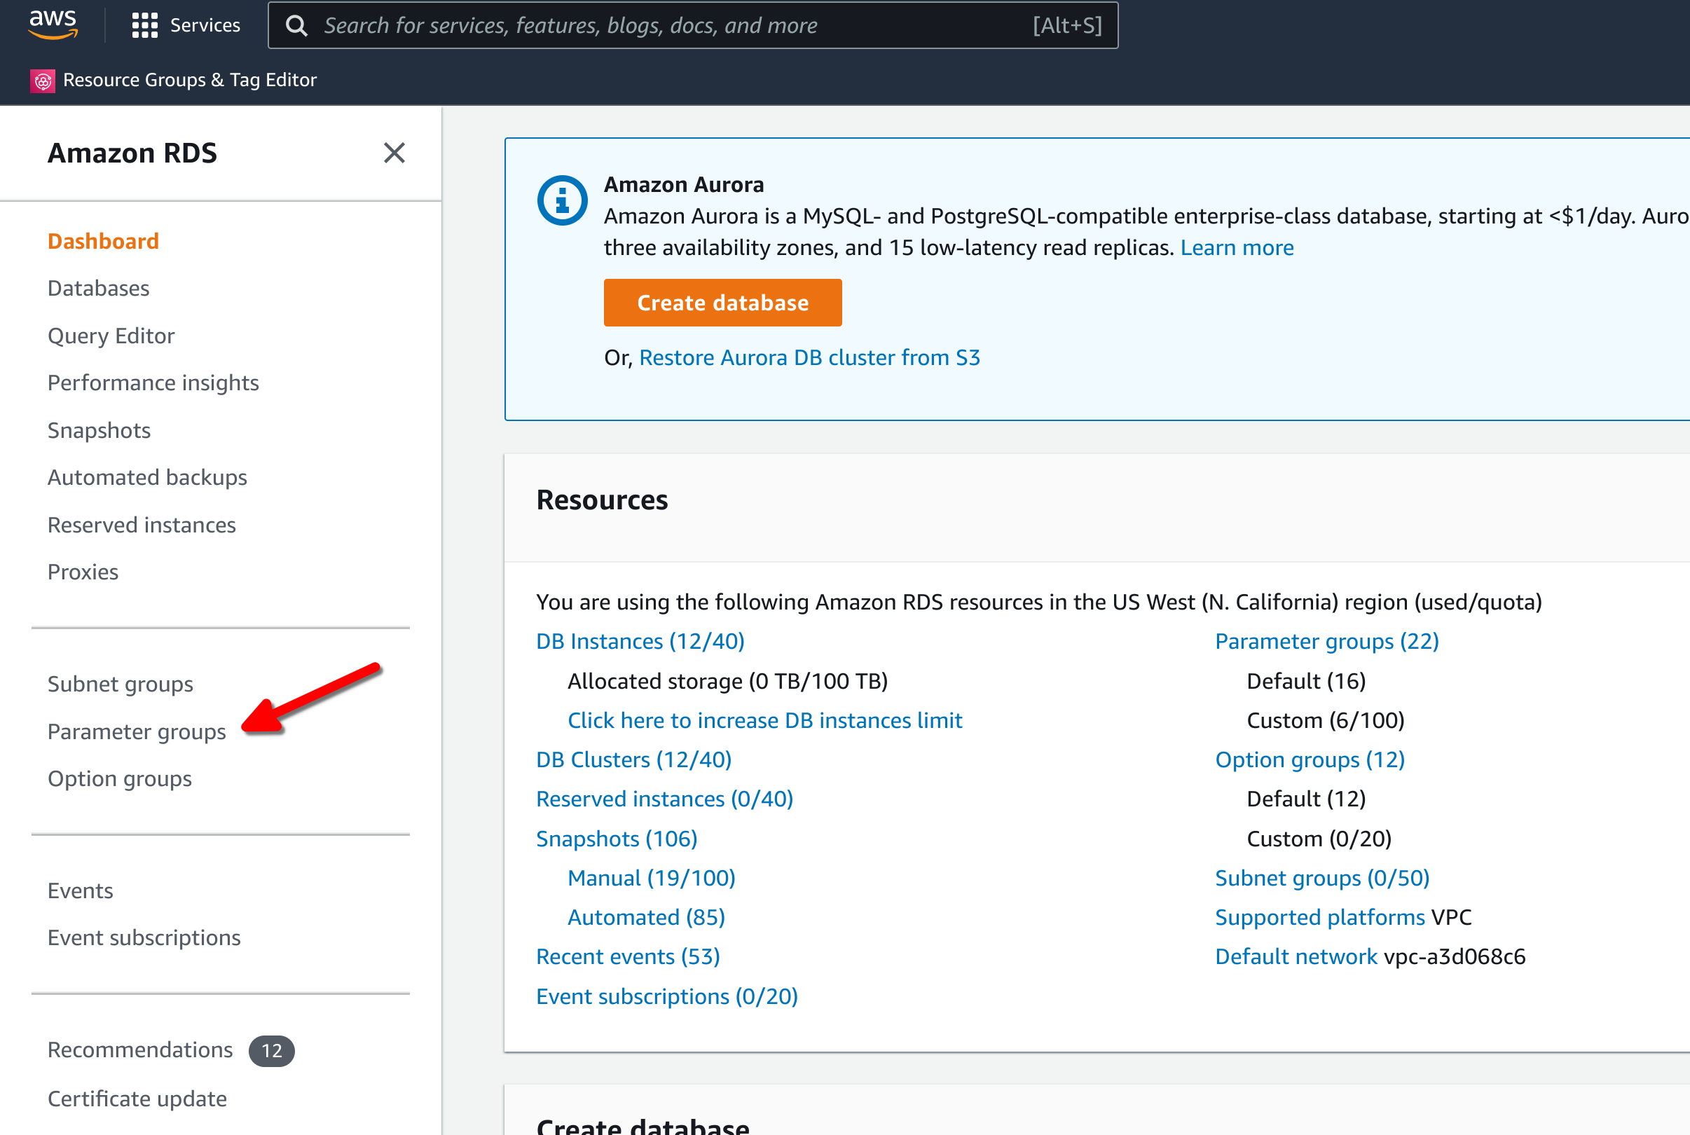Open Automated (85) snapshots link
1690x1135 pixels.
[646, 917]
